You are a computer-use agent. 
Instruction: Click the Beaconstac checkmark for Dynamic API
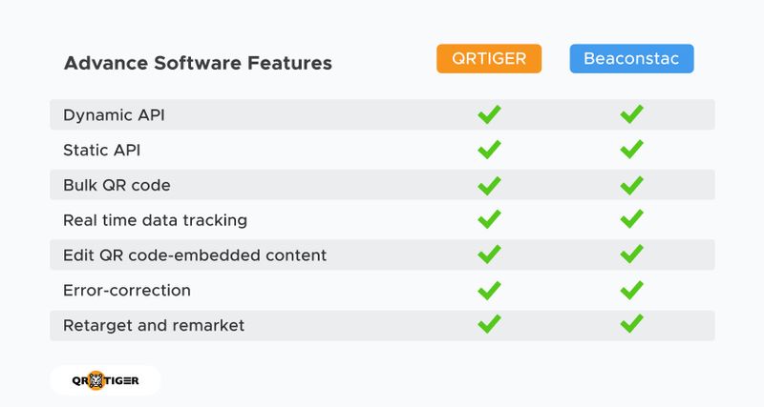[x=631, y=115]
